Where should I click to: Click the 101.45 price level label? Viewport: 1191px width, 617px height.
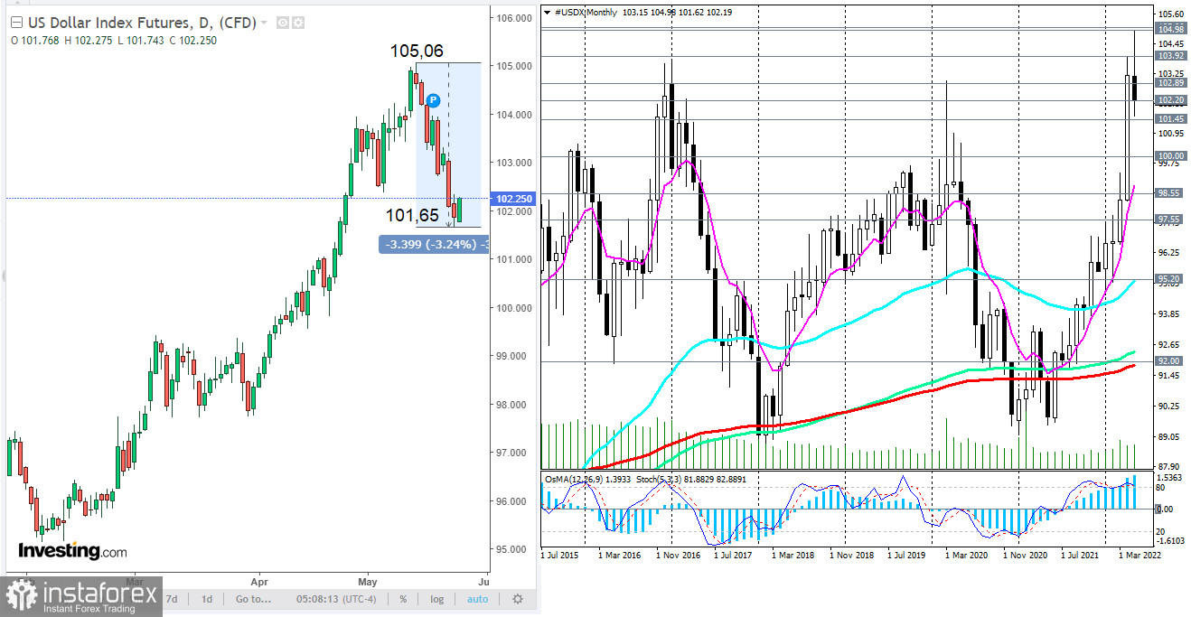point(1171,118)
